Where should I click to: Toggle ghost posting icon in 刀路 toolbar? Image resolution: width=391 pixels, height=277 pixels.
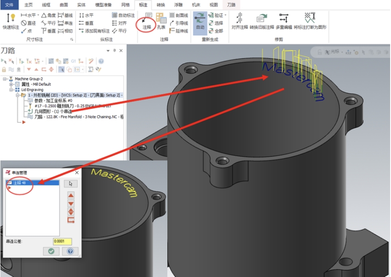click(x=19, y=69)
